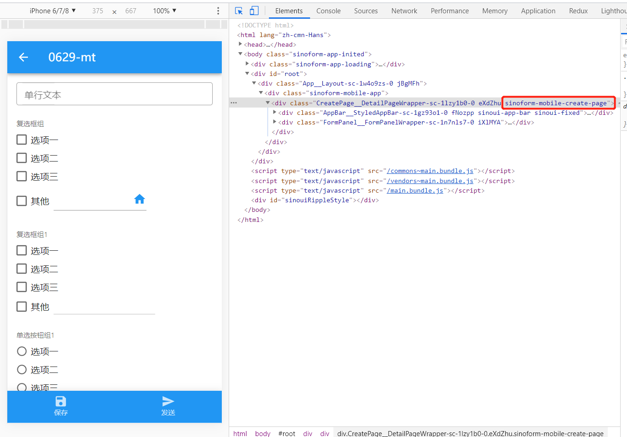Open the 100% zoom dropdown
Viewport: 627px width, 437px height.
click(x=165, y=11)
